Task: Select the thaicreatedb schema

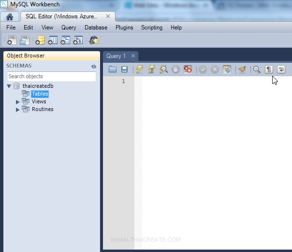Action: (38, 86)
